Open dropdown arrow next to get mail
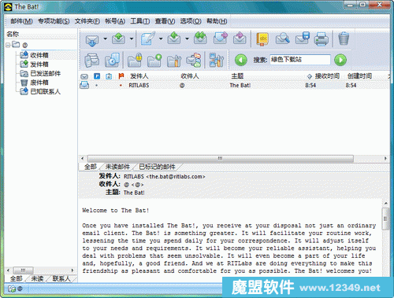Image resolution: width=394 pixels, height=298 pixels. [x=105, y=39]
